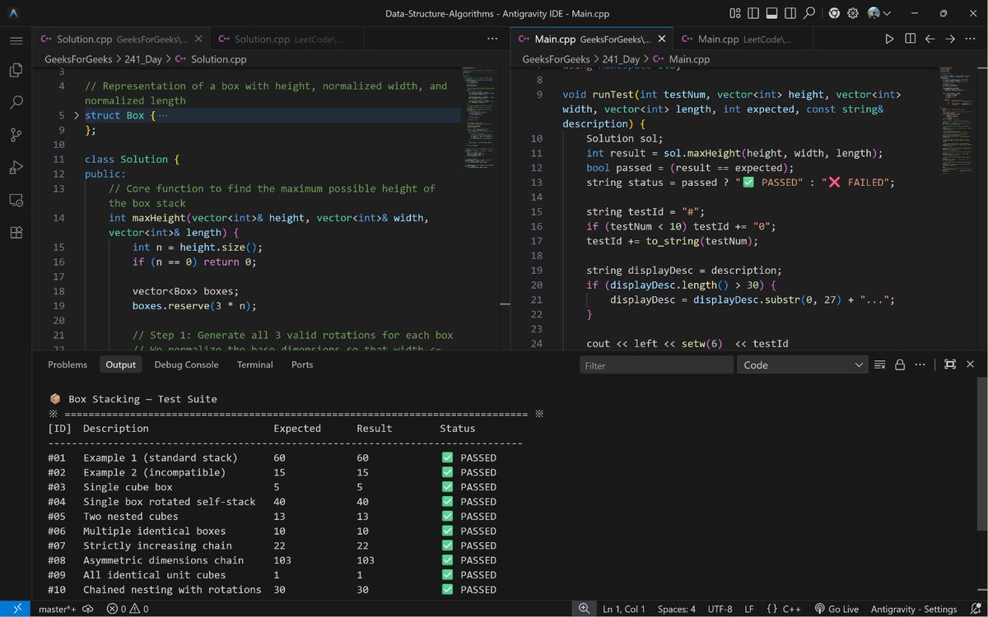The width and height of the screenshot is (988, 617).
Task: Expand the folded struct Box block
Action: [x=77, y=115]
